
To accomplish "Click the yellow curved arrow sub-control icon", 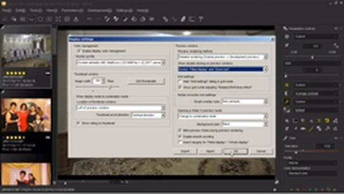I will coord(327,121).
